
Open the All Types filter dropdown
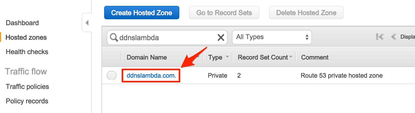[272, 37]
